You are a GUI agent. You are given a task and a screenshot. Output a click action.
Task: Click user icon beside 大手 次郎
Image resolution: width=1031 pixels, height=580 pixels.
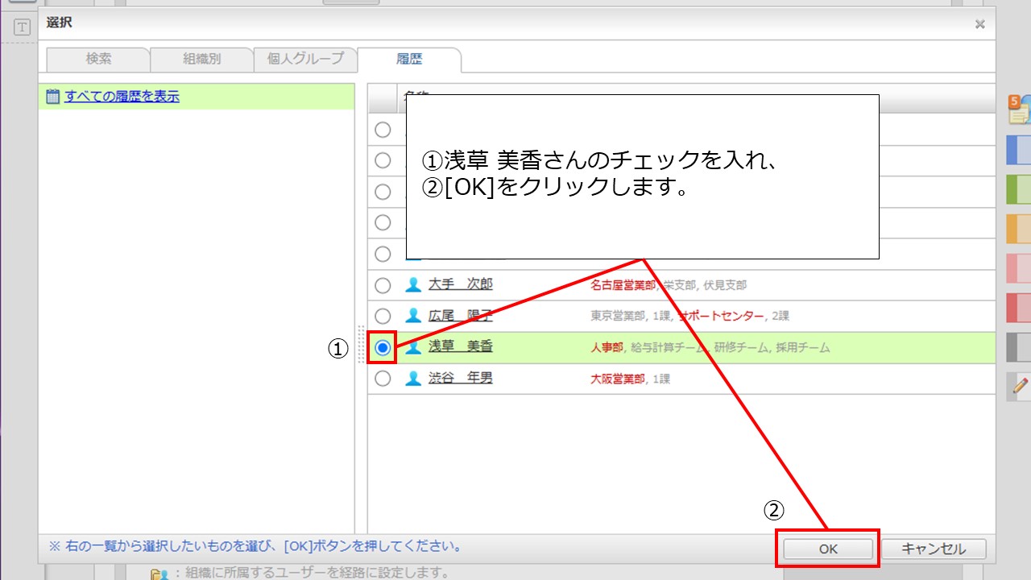pyautogui.click(x=413, y=284)
